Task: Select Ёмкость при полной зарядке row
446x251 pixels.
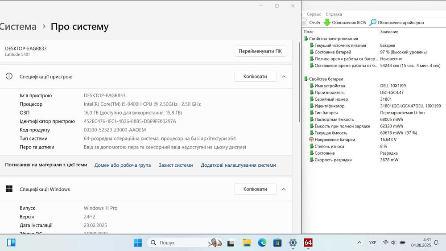Action: click(x=375, y=126)
